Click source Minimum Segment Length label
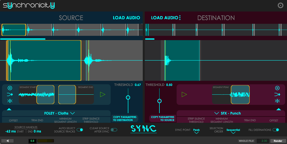The image size is (287, 144). click(65, 120)
